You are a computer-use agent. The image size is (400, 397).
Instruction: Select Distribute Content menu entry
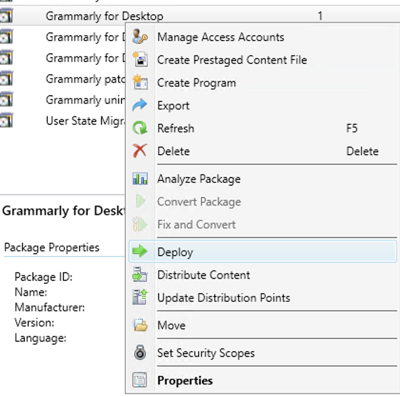[203, 275]
